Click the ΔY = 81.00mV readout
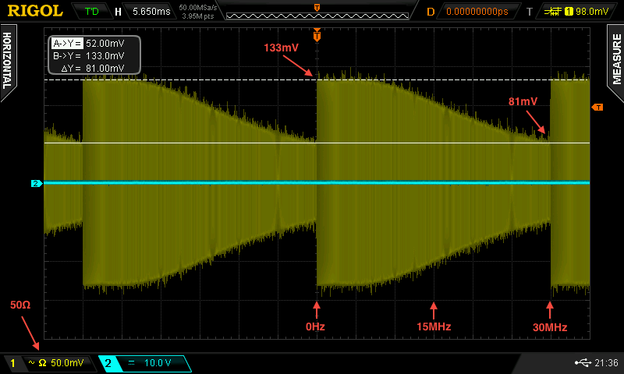 tap(93, 68)
